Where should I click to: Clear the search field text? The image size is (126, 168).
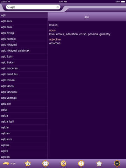click(58, 7)
